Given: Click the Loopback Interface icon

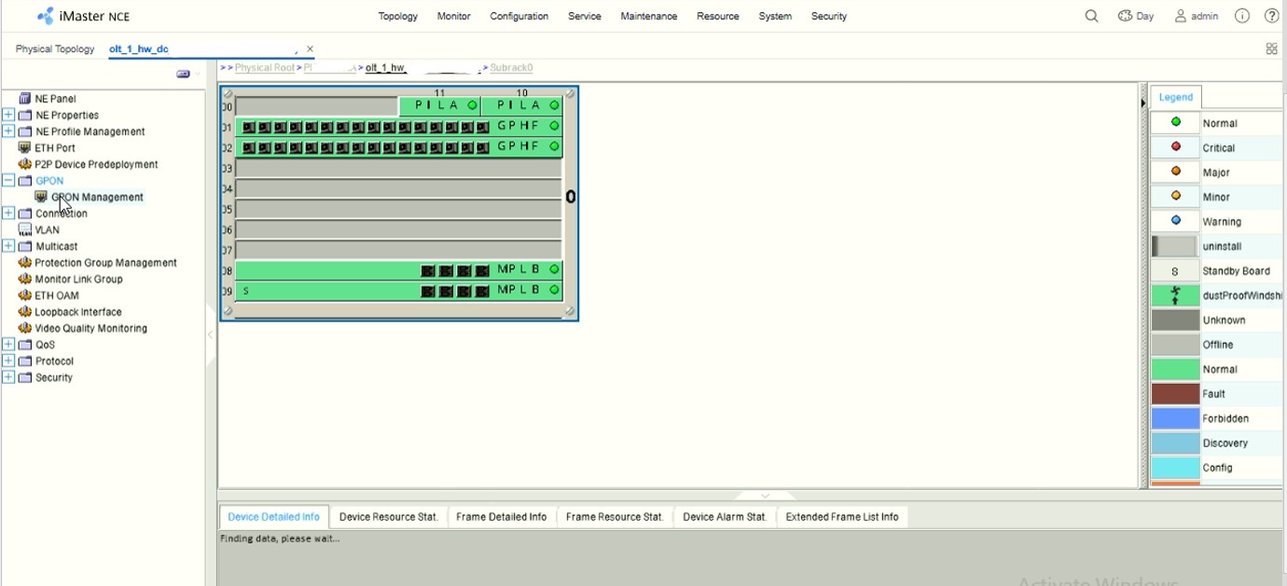Looking at the screenshot, I should [25, 312].
